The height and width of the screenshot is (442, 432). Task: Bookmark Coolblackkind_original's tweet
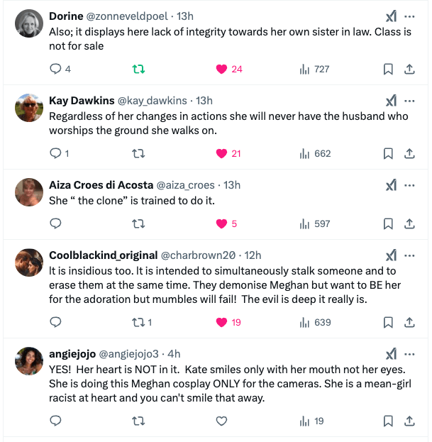[x=388, y=322]
